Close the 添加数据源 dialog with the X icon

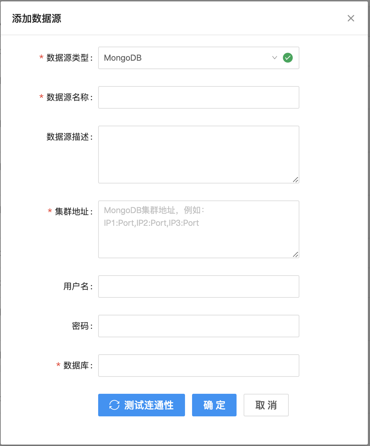351,18
